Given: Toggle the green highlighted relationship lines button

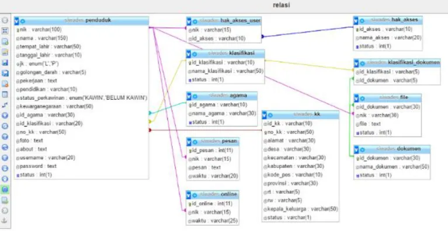Looking at the screenshot, I should tap(5, 190).
